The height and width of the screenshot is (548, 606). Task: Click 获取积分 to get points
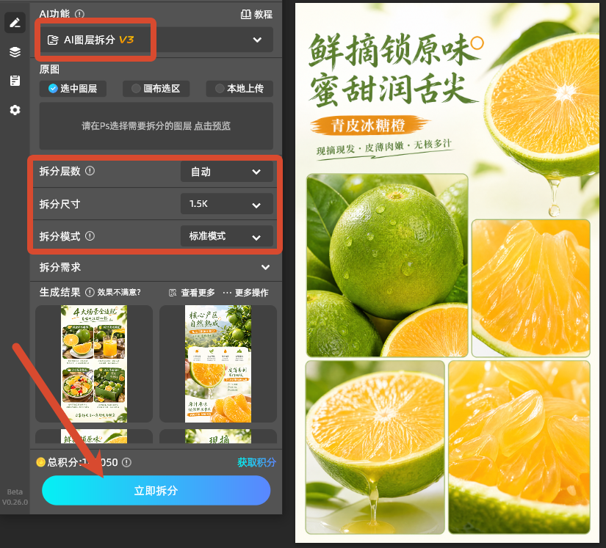(x=256, y=462)
